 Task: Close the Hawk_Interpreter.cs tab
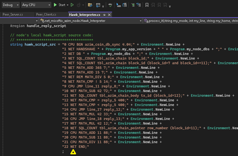coord(109,15)
